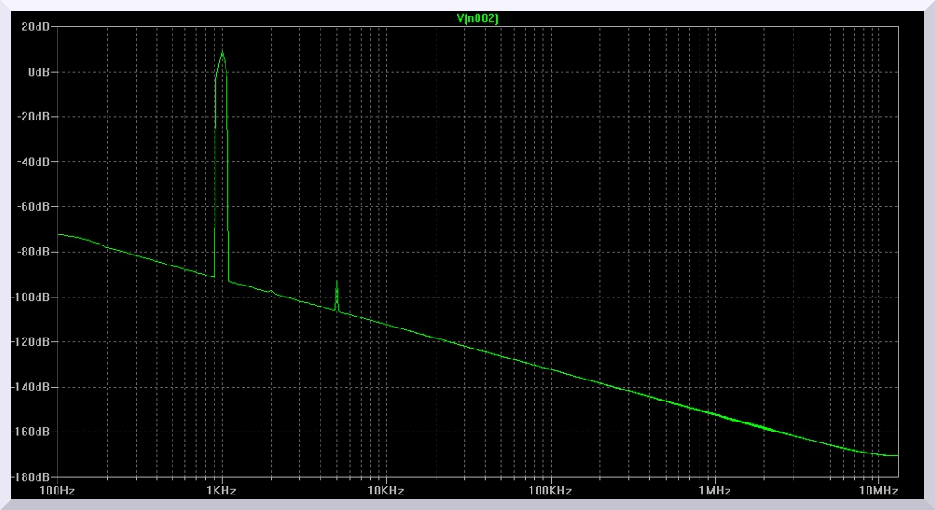Click the 1MHz frequency axis label
The height and width of the screenshot is (510, 935).
coord(713,491)
